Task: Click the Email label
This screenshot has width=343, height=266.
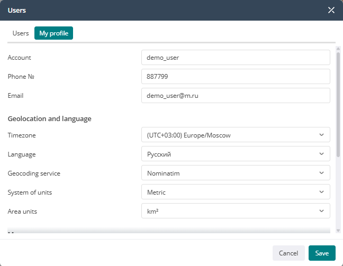Action: click(x=15, y=96)
